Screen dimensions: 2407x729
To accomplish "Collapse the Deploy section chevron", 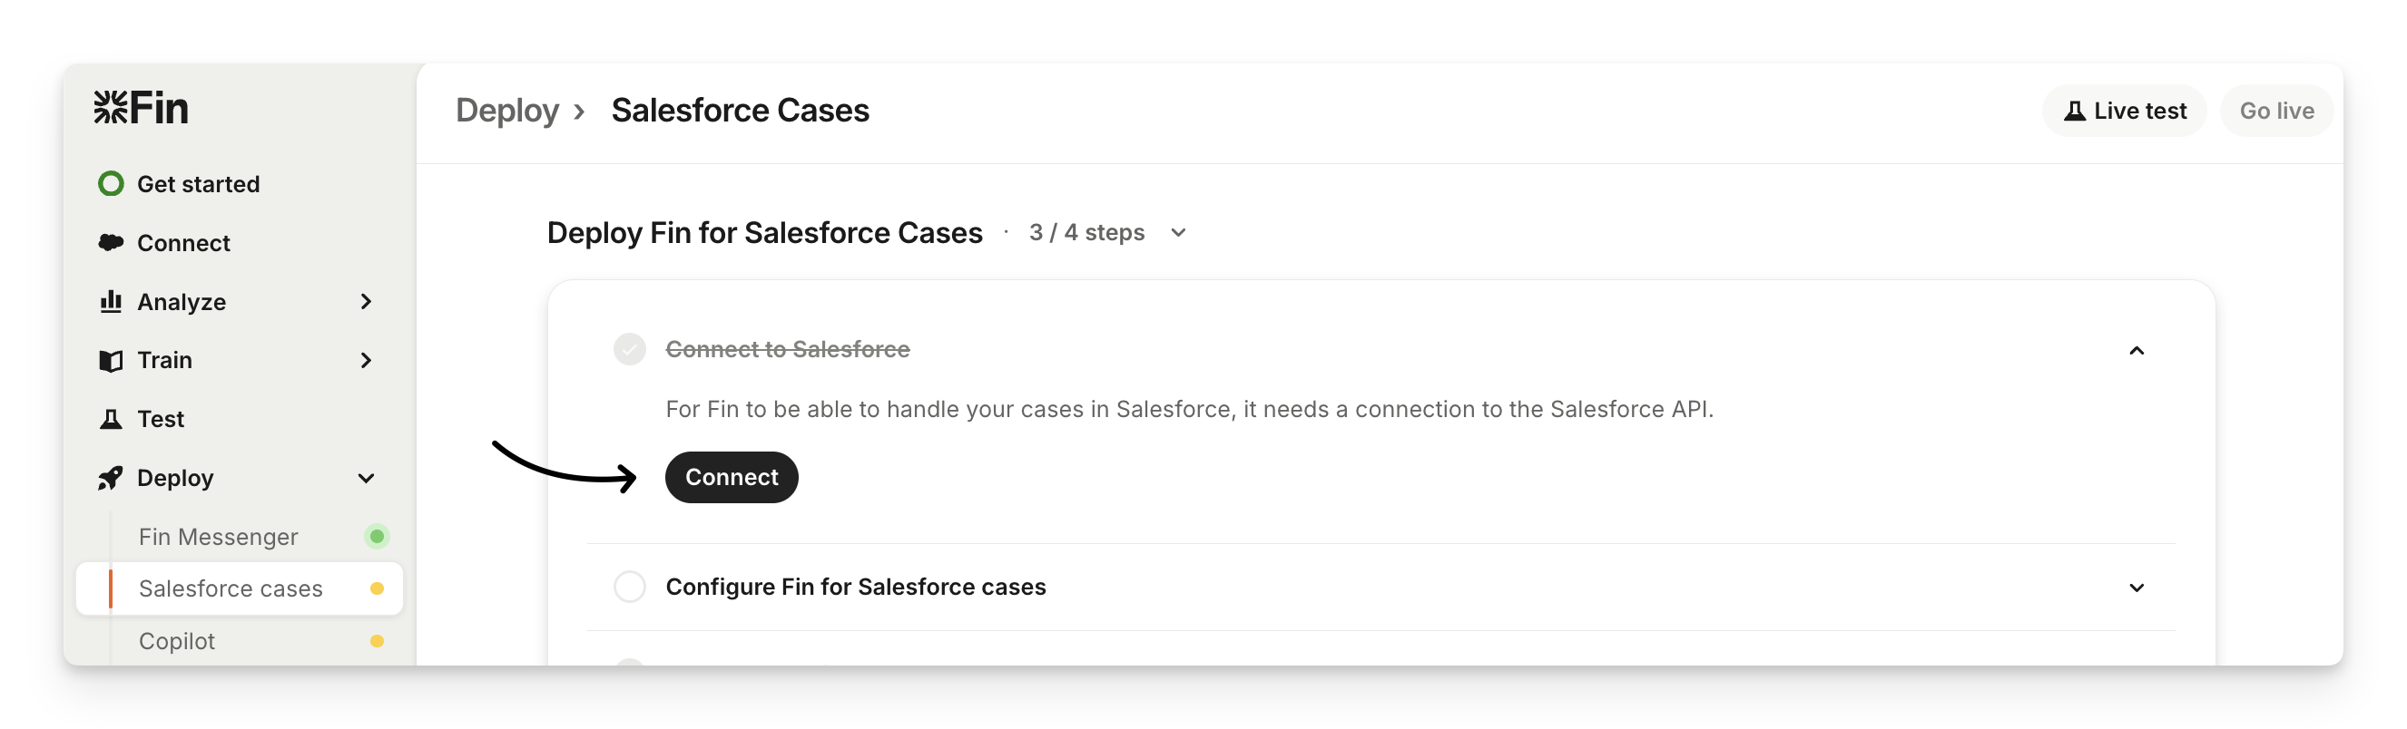I will 367,478.
